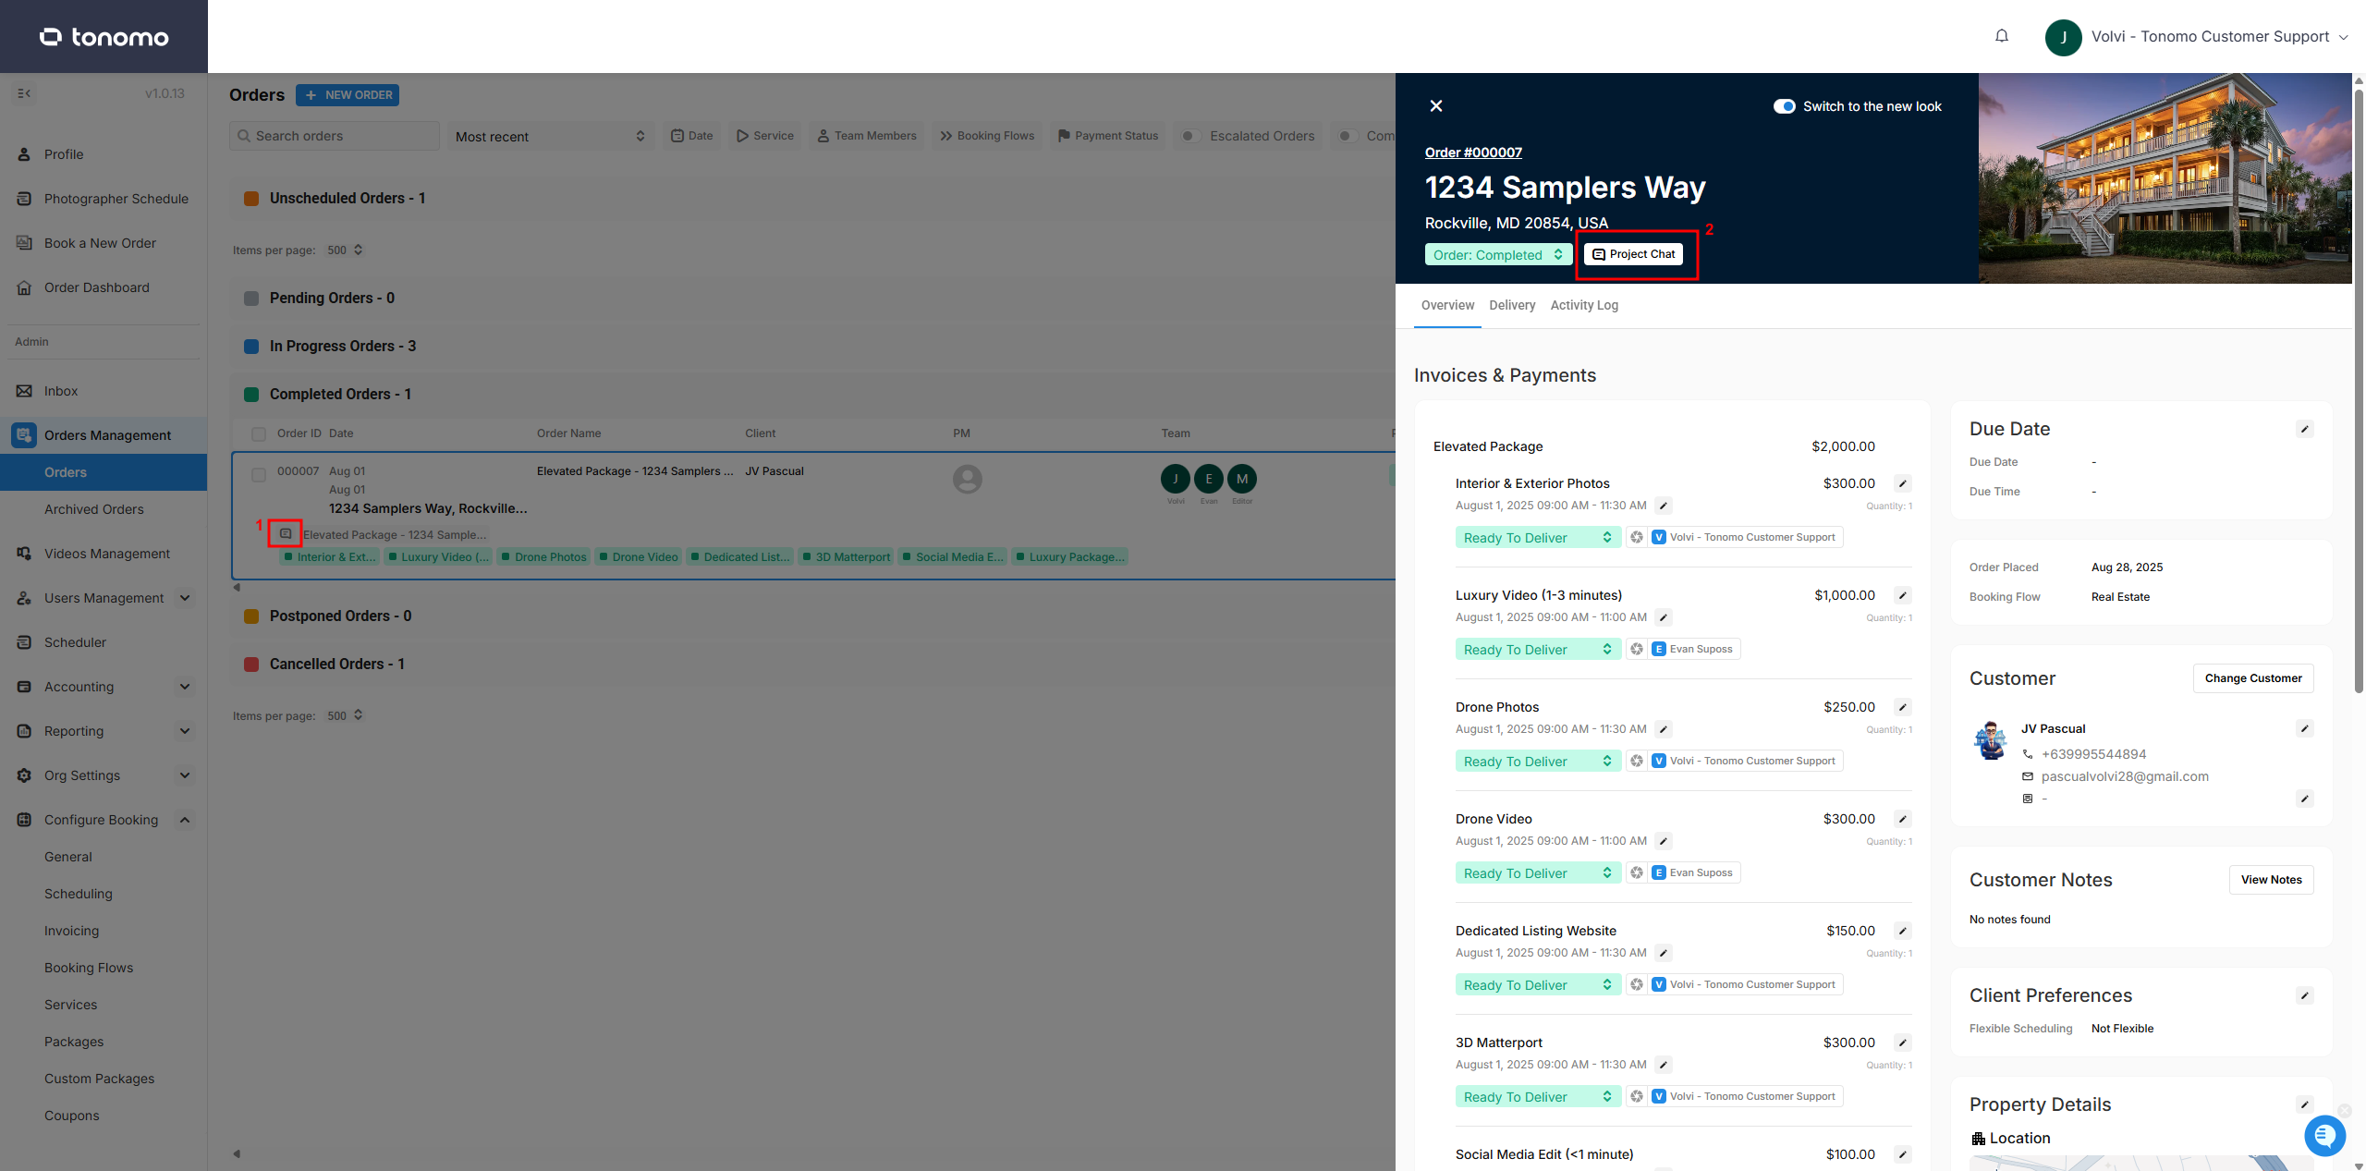2366x1171 pixels.
Task: Check the order 000007 row checkbox
Action: click(259, 475)
